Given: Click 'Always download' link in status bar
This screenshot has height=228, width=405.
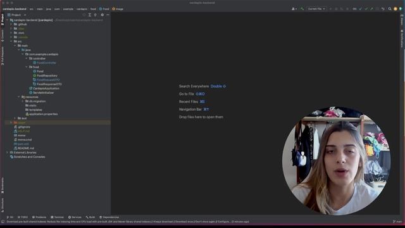Looking at the screenshot, I should [163, 222].
